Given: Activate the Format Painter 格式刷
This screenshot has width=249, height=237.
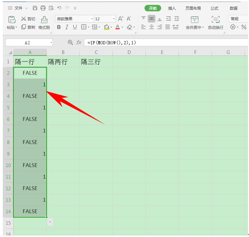Looking at the screenshot, I should point(44,23).
